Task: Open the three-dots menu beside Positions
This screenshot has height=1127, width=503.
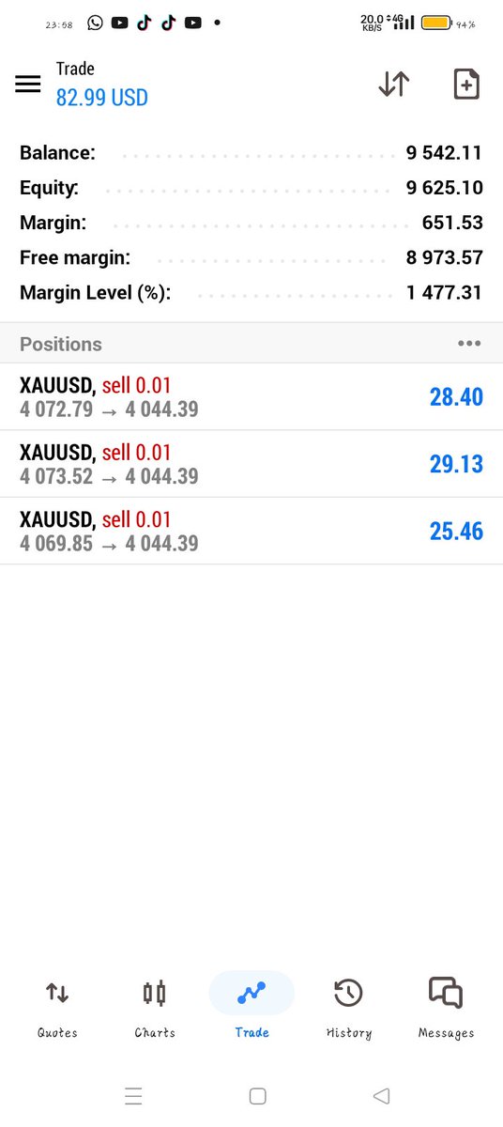Action: point(469,344)
